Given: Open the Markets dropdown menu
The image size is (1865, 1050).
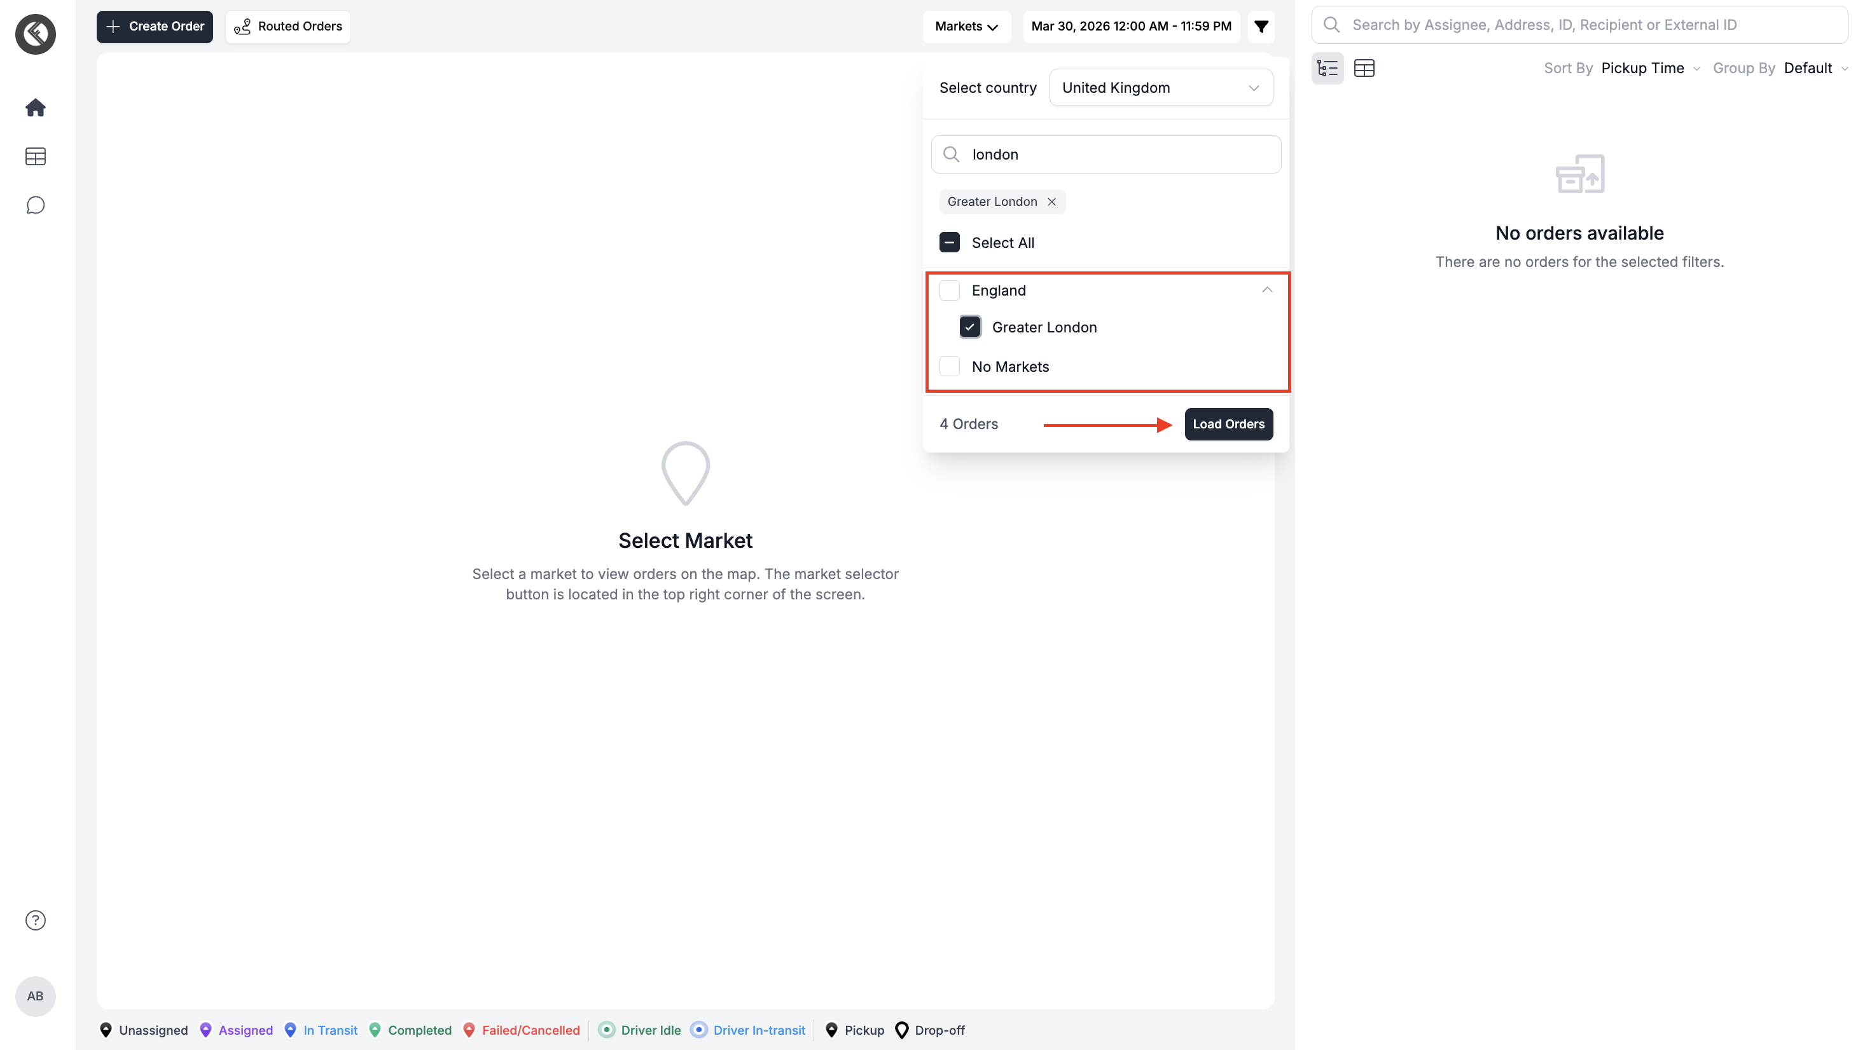Looking at the screenshot, I should pos(966,27).
